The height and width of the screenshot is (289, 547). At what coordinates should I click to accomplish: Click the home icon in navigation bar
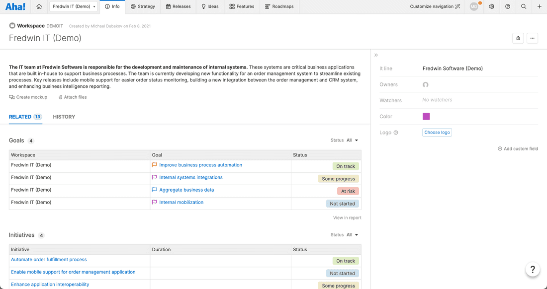tap(39, 7)
